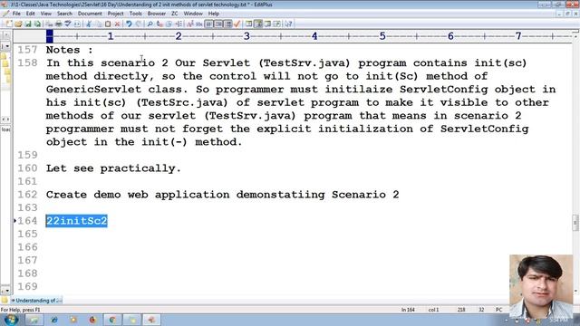Open the File menu

click(16, 14)
